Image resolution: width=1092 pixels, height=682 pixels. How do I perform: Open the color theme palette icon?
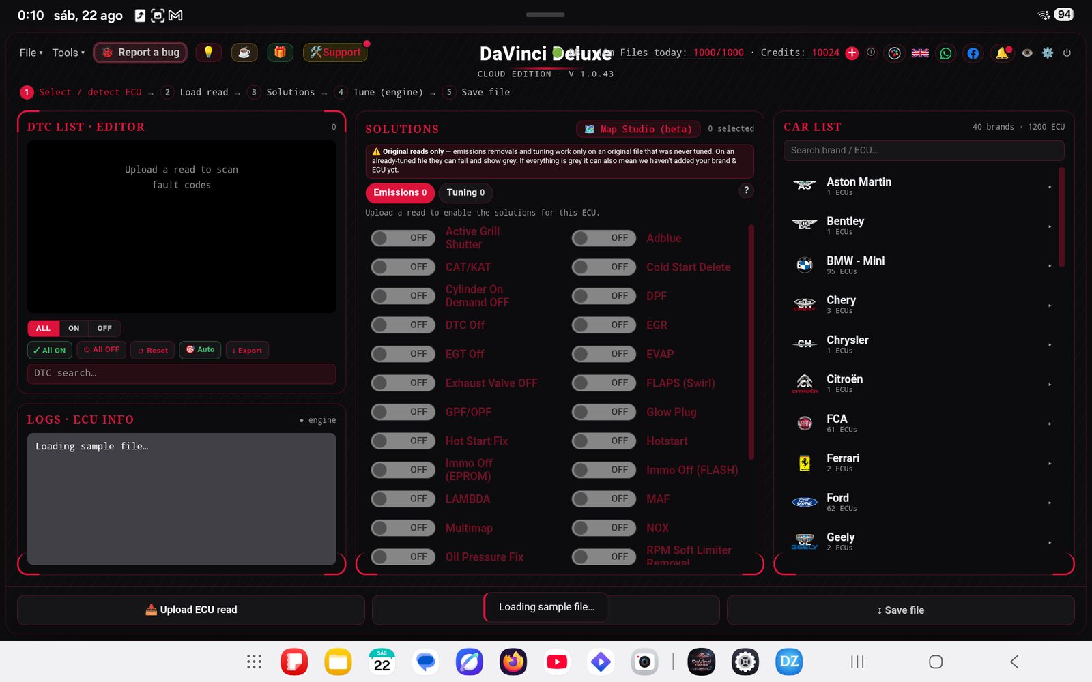click(x=895, y=53)
